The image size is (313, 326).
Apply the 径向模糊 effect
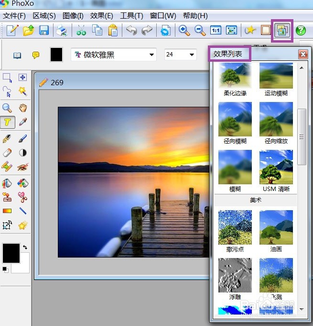click(x=235, y=119)
